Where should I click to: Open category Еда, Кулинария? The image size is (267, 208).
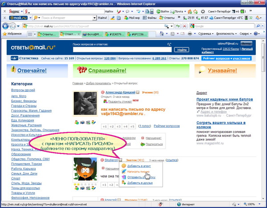pyautogui.click(x=23, y=120)
